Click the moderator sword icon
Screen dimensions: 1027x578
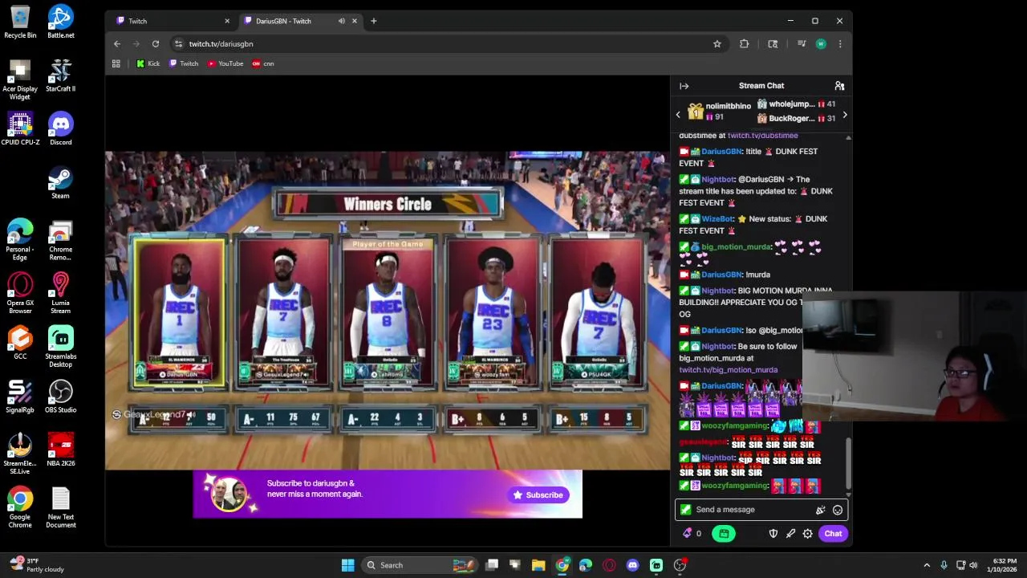coord(790,533)
